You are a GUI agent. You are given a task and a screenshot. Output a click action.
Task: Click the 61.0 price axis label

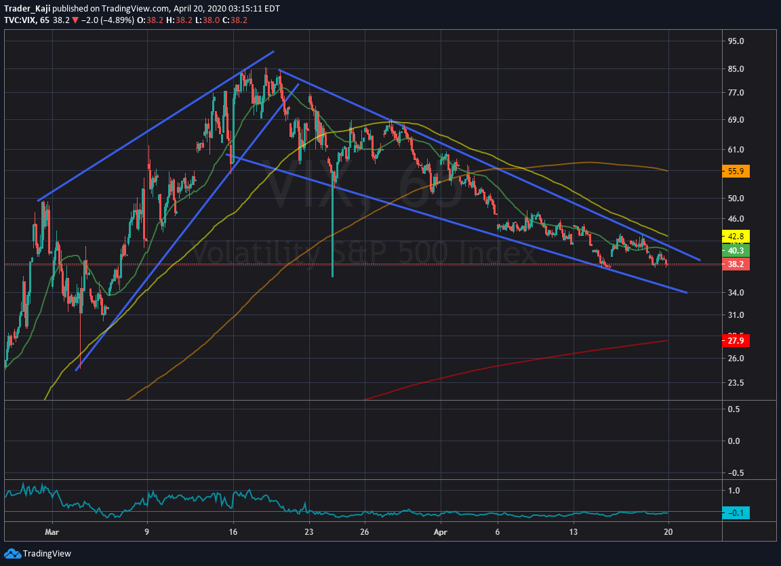pyautogui.click(x=736, y=150)
